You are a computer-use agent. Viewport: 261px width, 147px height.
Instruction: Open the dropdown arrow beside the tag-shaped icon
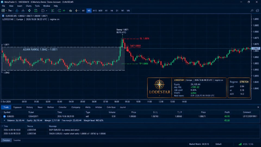tap(46, 11)
